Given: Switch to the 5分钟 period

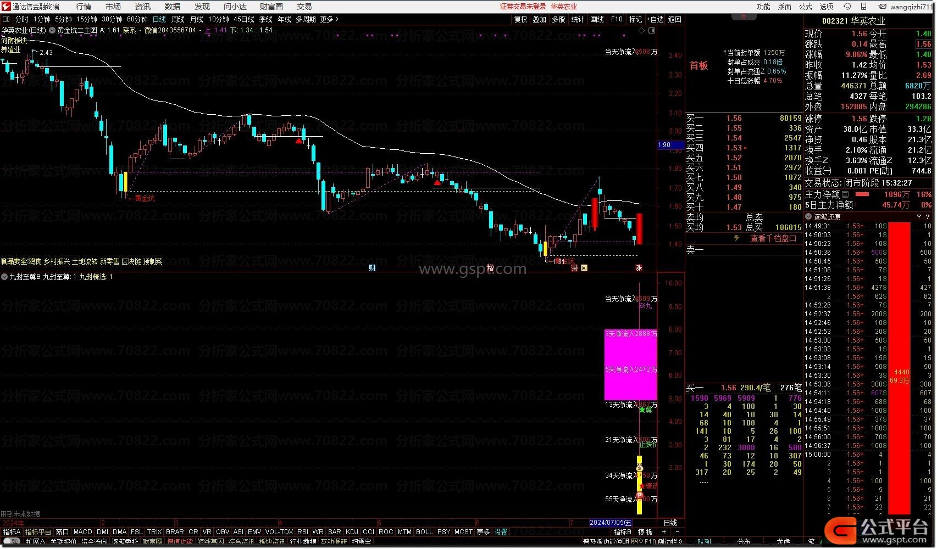Looking at the screenshot, I should pos(63,19).
